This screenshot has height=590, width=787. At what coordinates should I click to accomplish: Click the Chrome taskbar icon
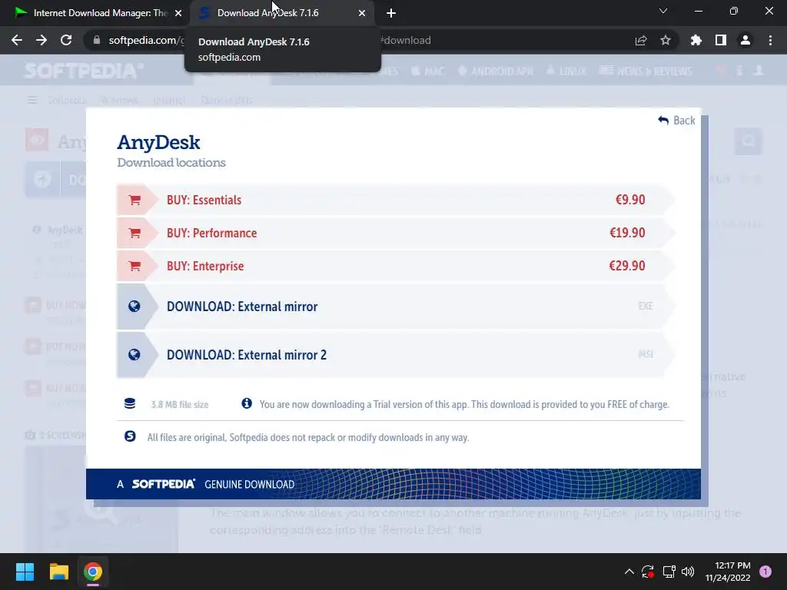click(93, 572)
